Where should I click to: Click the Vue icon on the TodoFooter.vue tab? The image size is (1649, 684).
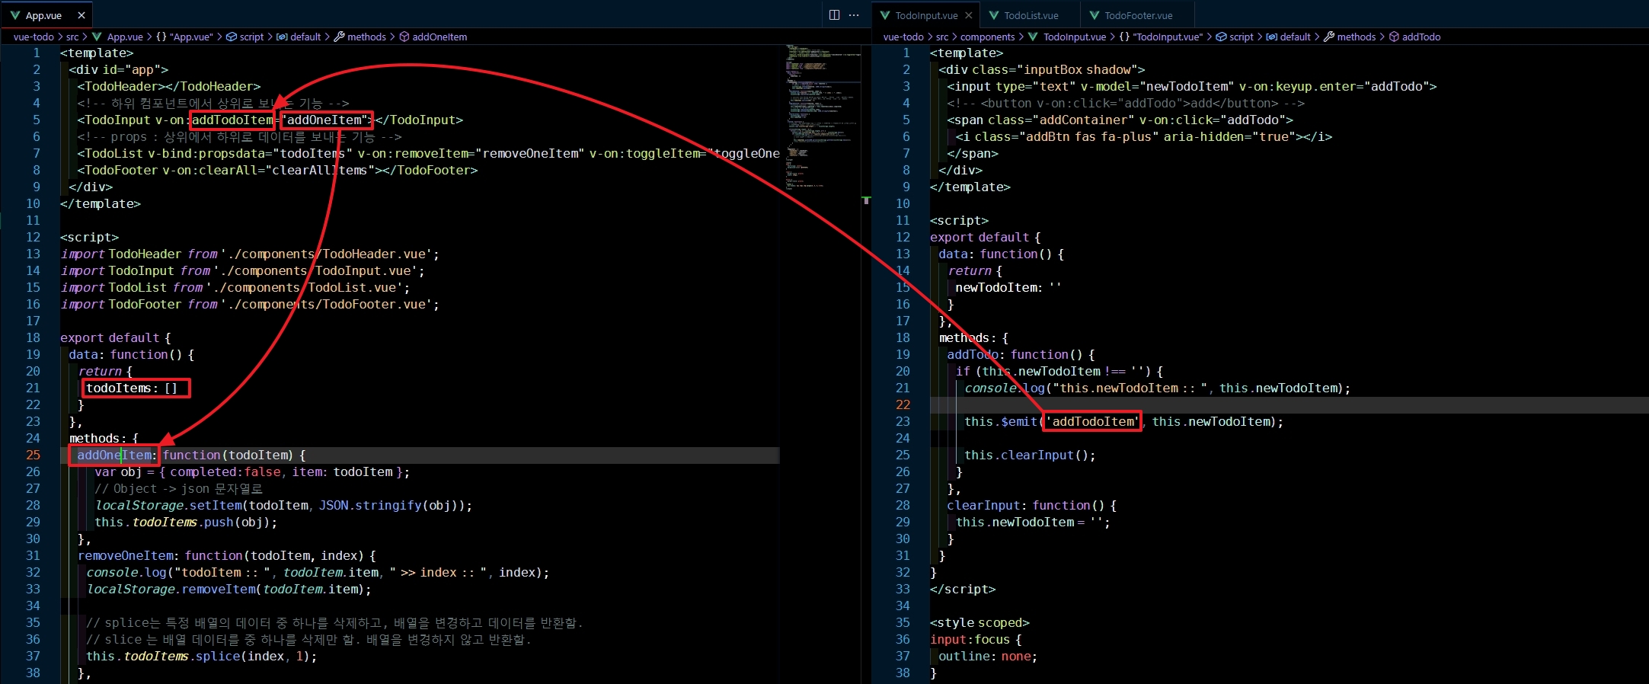click(1095, 15)
